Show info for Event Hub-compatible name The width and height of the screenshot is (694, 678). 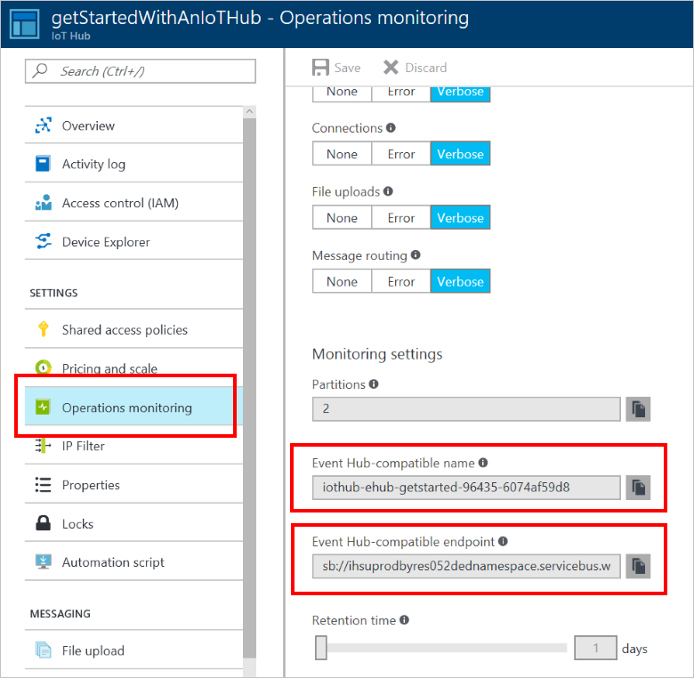(x=483, y=463)
